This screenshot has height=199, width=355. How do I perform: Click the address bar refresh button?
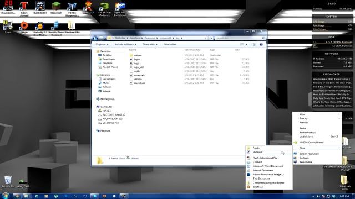click(211, 38)
